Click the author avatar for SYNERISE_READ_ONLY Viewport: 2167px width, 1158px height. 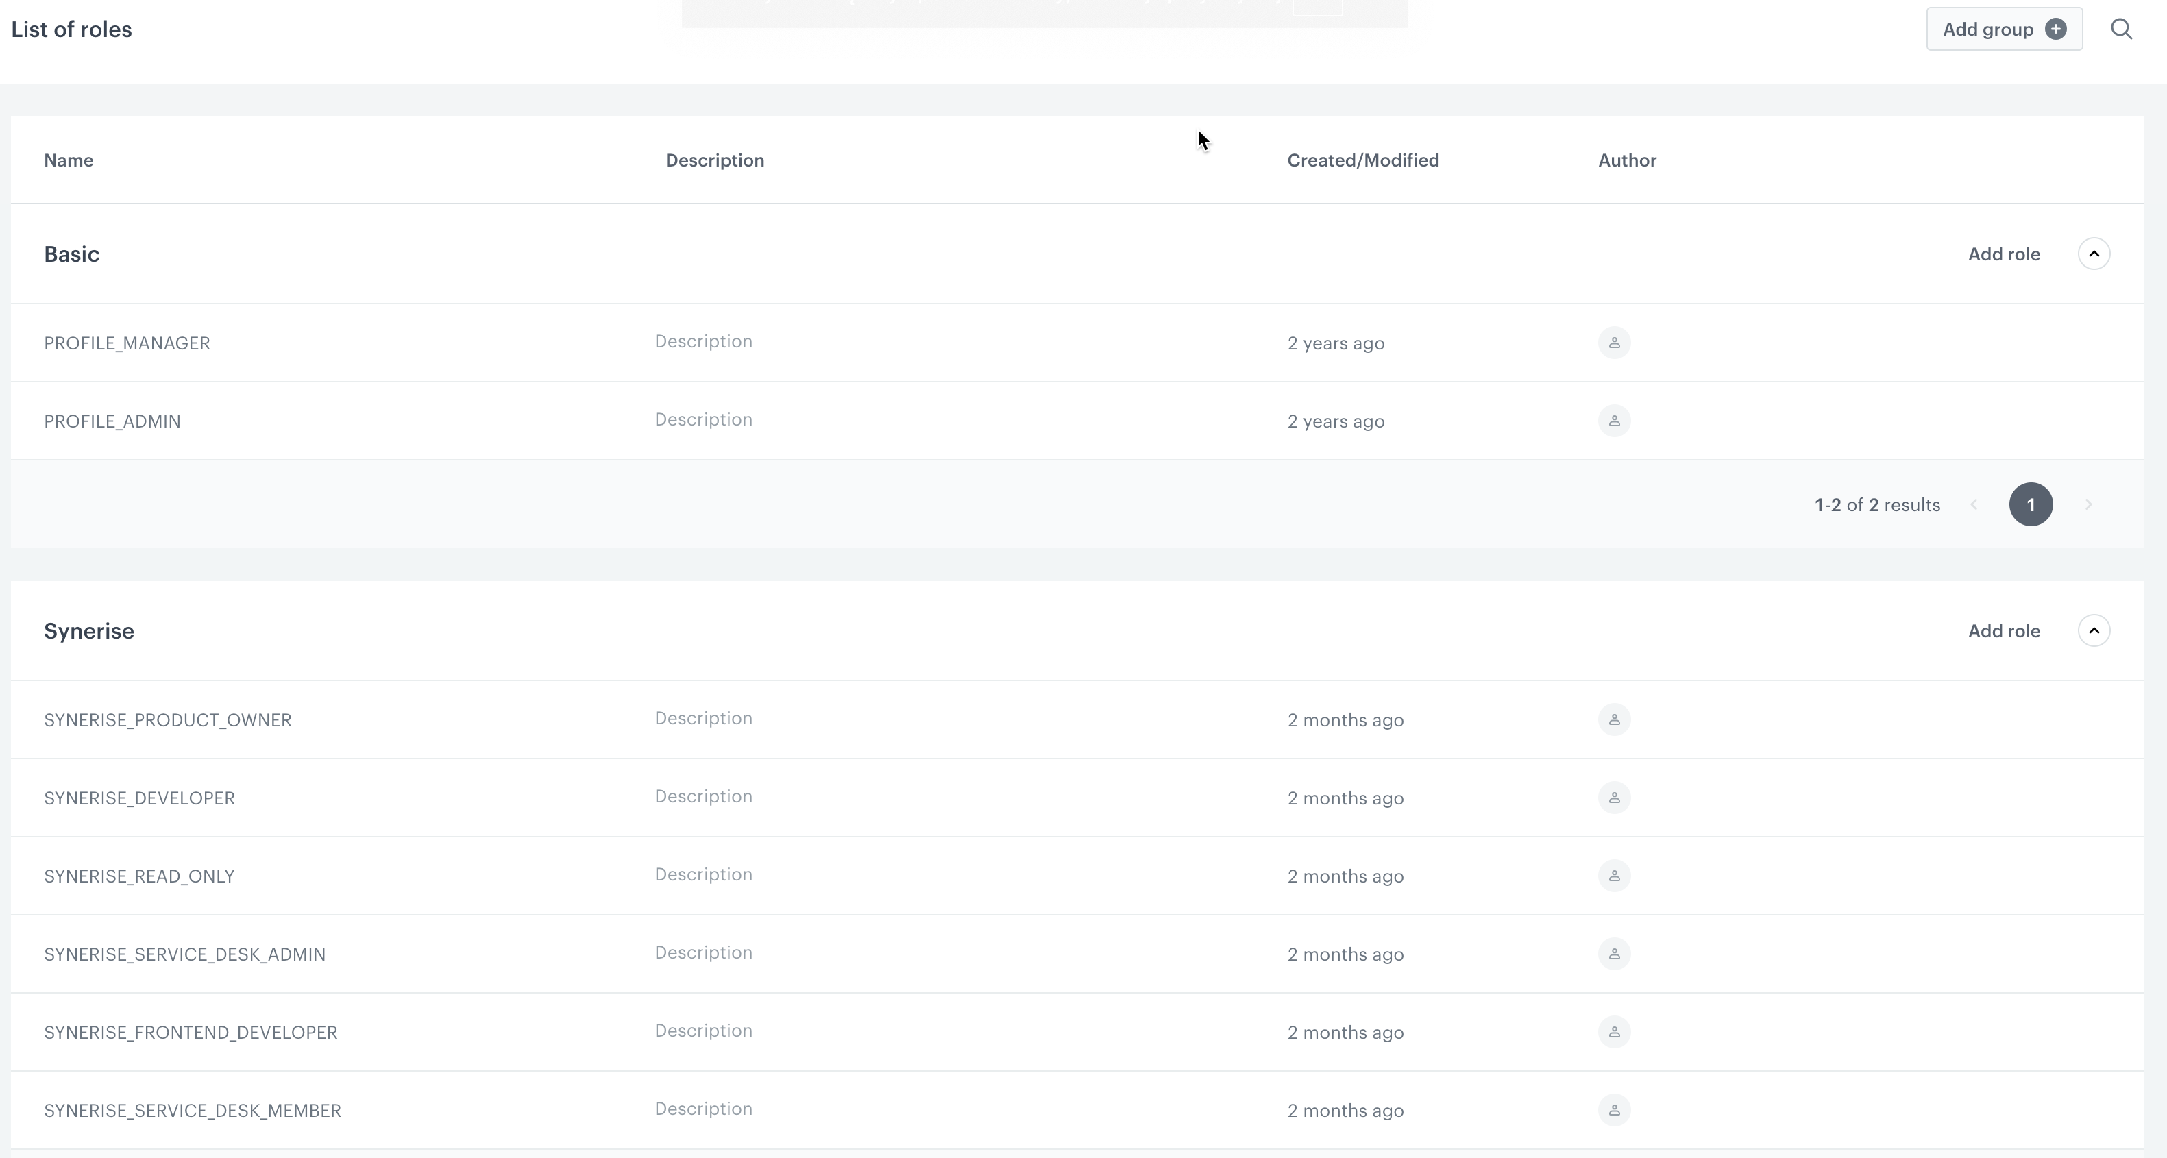click(1613, 876)
